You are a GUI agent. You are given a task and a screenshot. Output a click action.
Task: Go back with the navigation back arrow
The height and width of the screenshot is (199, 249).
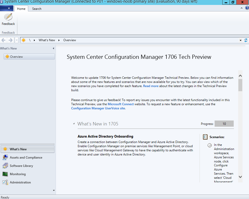pyautogui.click(x=3, y=40)
